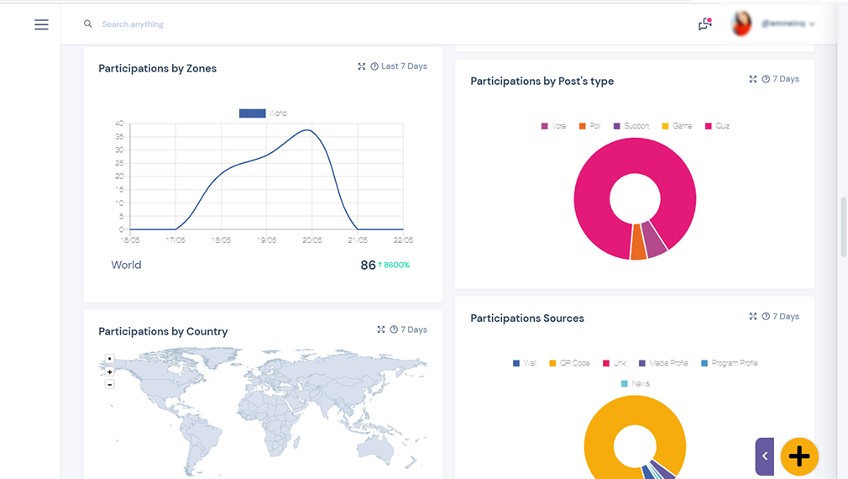This screenshot has height=479, width=848.
Task: Expand the purple side panel chevron
Action: tap(765, 456)
